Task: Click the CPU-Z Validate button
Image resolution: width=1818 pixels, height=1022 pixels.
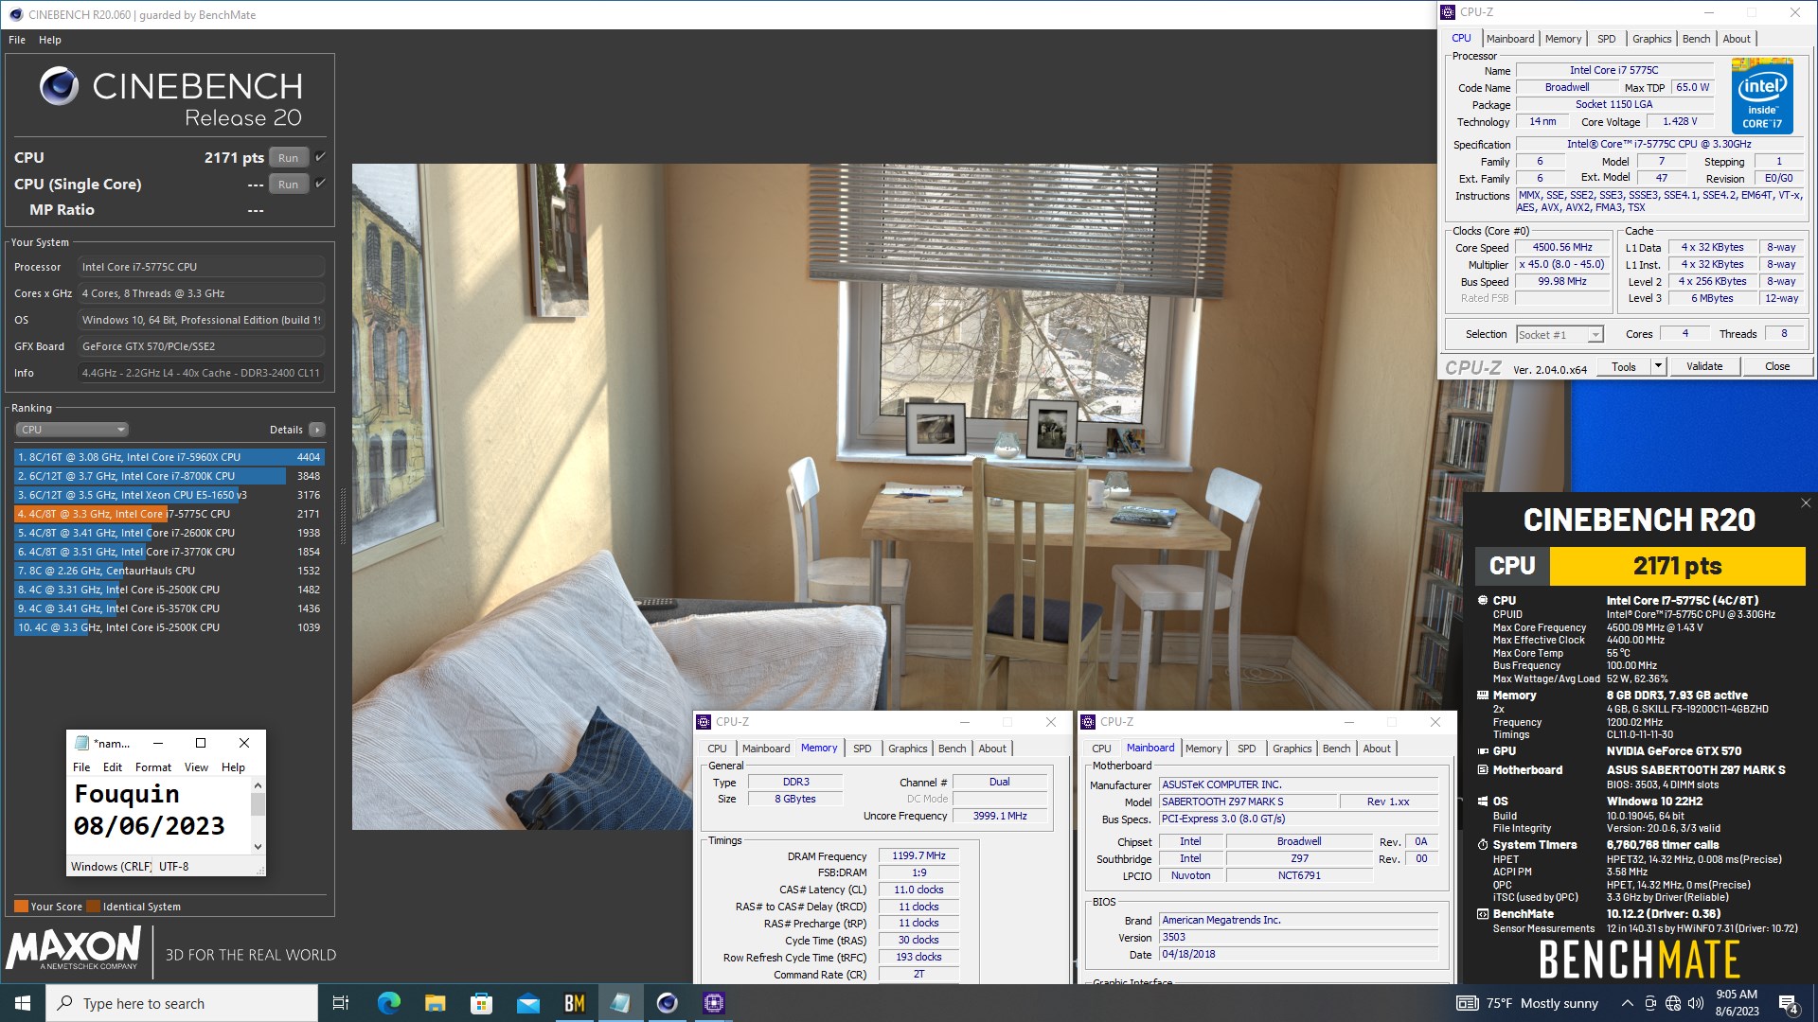Action: pos(1704,366)
